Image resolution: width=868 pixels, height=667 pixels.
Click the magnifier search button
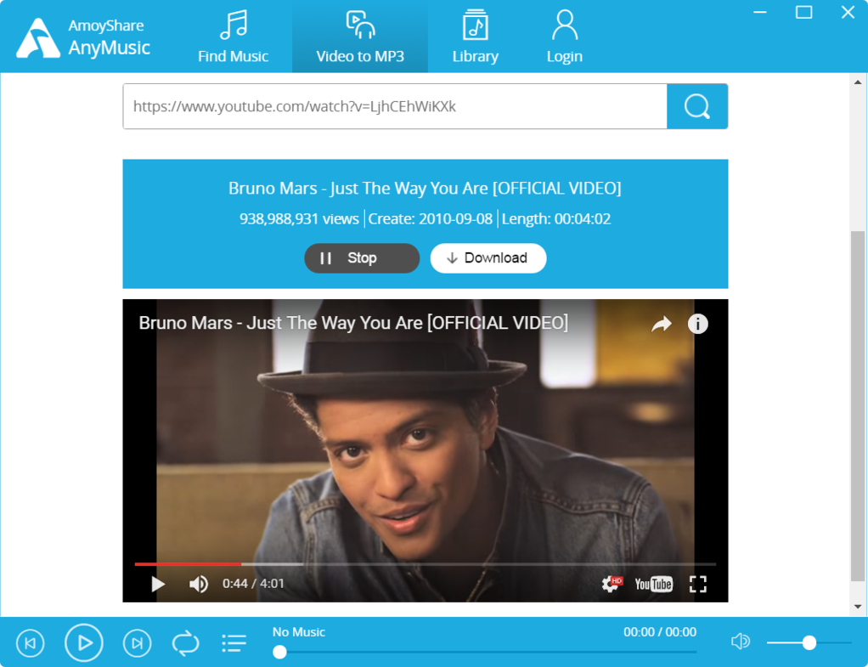697,106
